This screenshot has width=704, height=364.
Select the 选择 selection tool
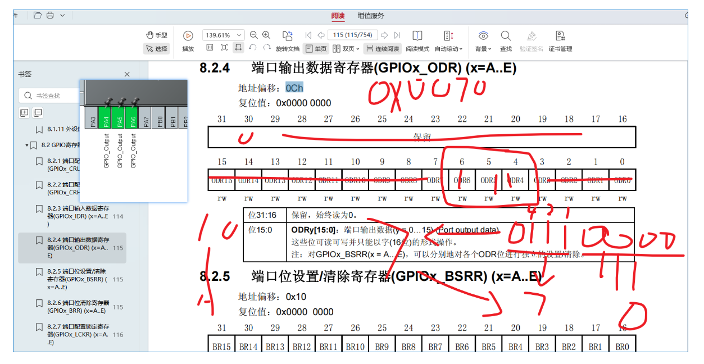156,49
